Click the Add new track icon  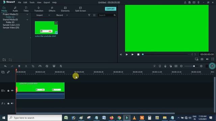click(3, 72)
